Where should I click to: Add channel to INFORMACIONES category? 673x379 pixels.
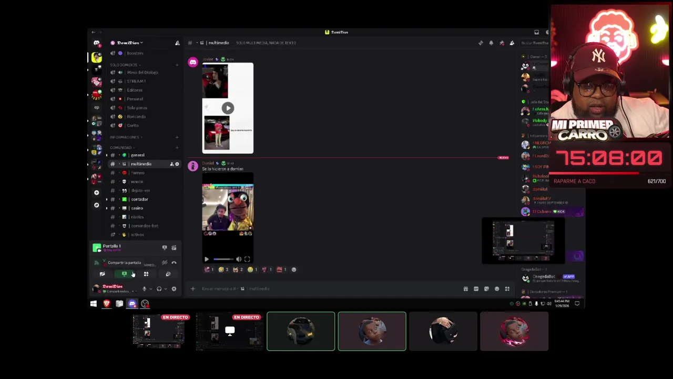coord(177,137)
